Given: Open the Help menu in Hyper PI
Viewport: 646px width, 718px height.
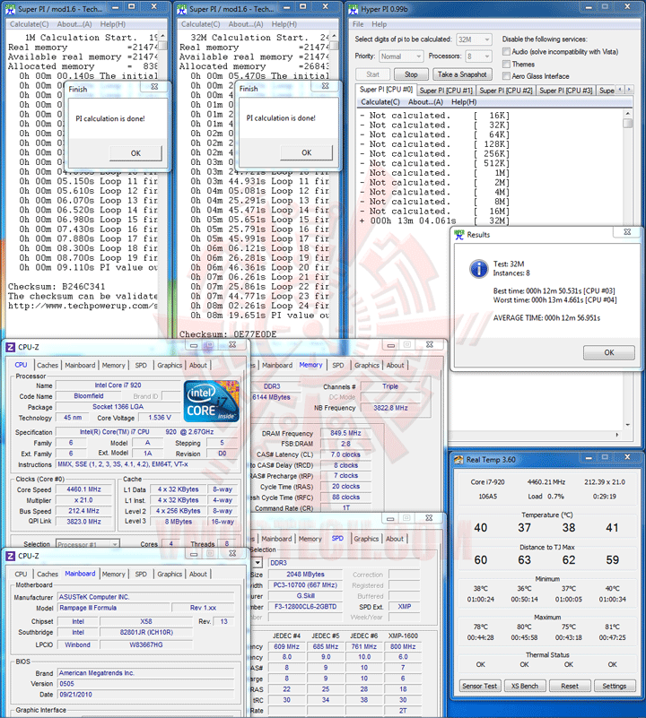Looking at the screenshot, I should pos(380,24).
